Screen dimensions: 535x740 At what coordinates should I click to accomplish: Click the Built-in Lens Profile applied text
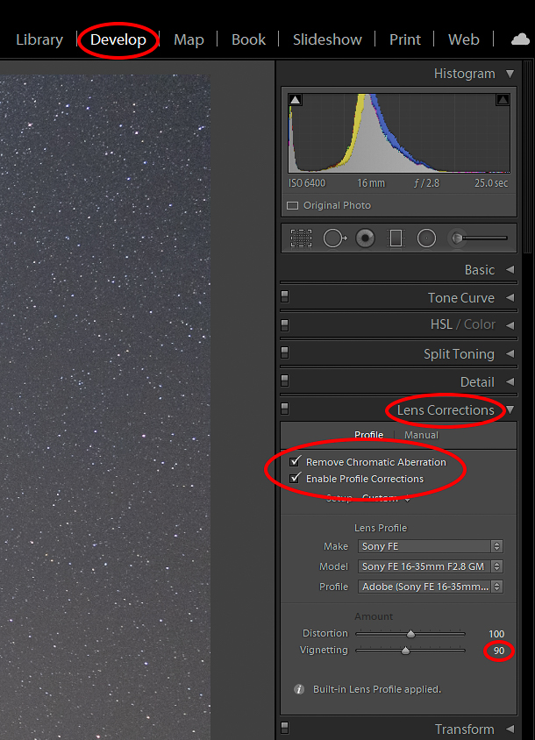tap(377, 689)
